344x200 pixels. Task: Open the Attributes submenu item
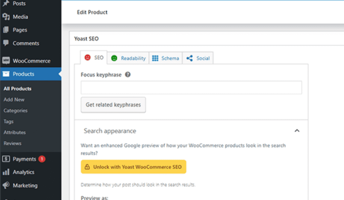coord(15,132)
